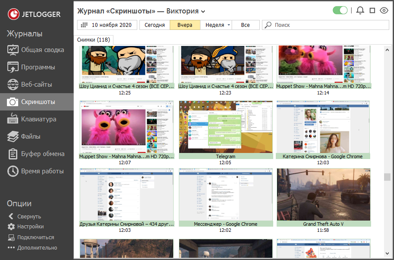The width and height of the screenshot is (394, 260).
Task: Open the Grand Theft Auto V screenshot
Action: [x=324, y=195]
